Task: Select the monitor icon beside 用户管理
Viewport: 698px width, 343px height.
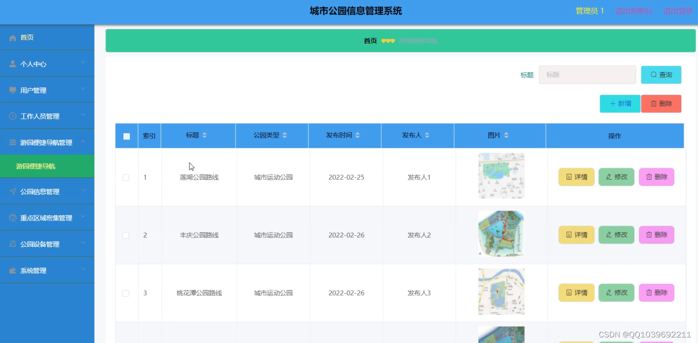Action: [x=12, y=89]
